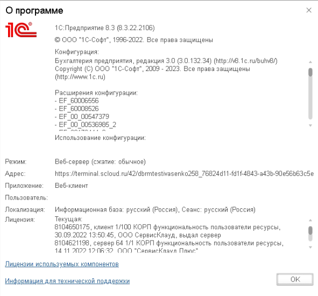The height and width of the screenshot is (296, 318).
Task: Click the 1C red logo icon
Action: (21, 30)
